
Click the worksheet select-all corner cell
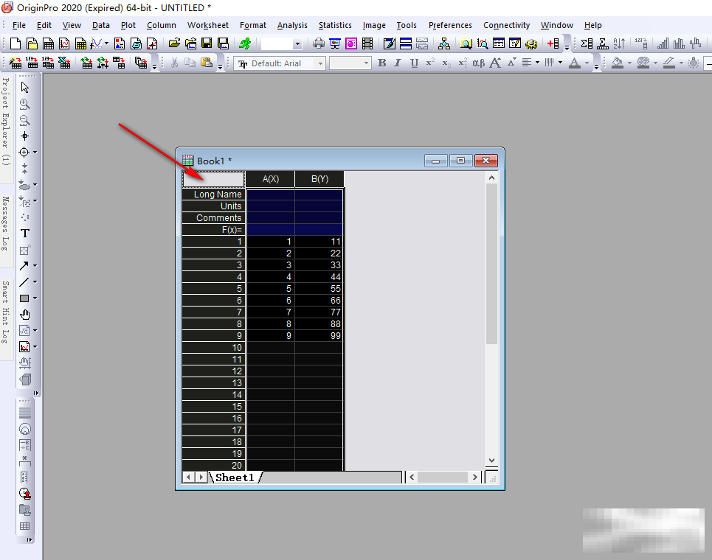pyautogui.click(x=213, y=179)
